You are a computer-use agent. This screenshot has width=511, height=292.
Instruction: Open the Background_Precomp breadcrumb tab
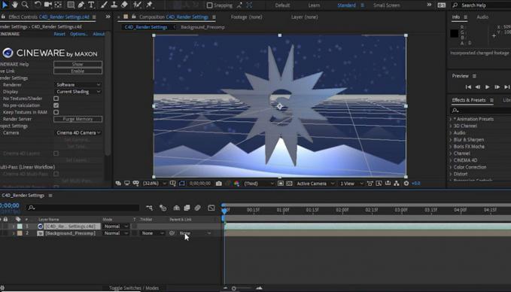[202, 27]
